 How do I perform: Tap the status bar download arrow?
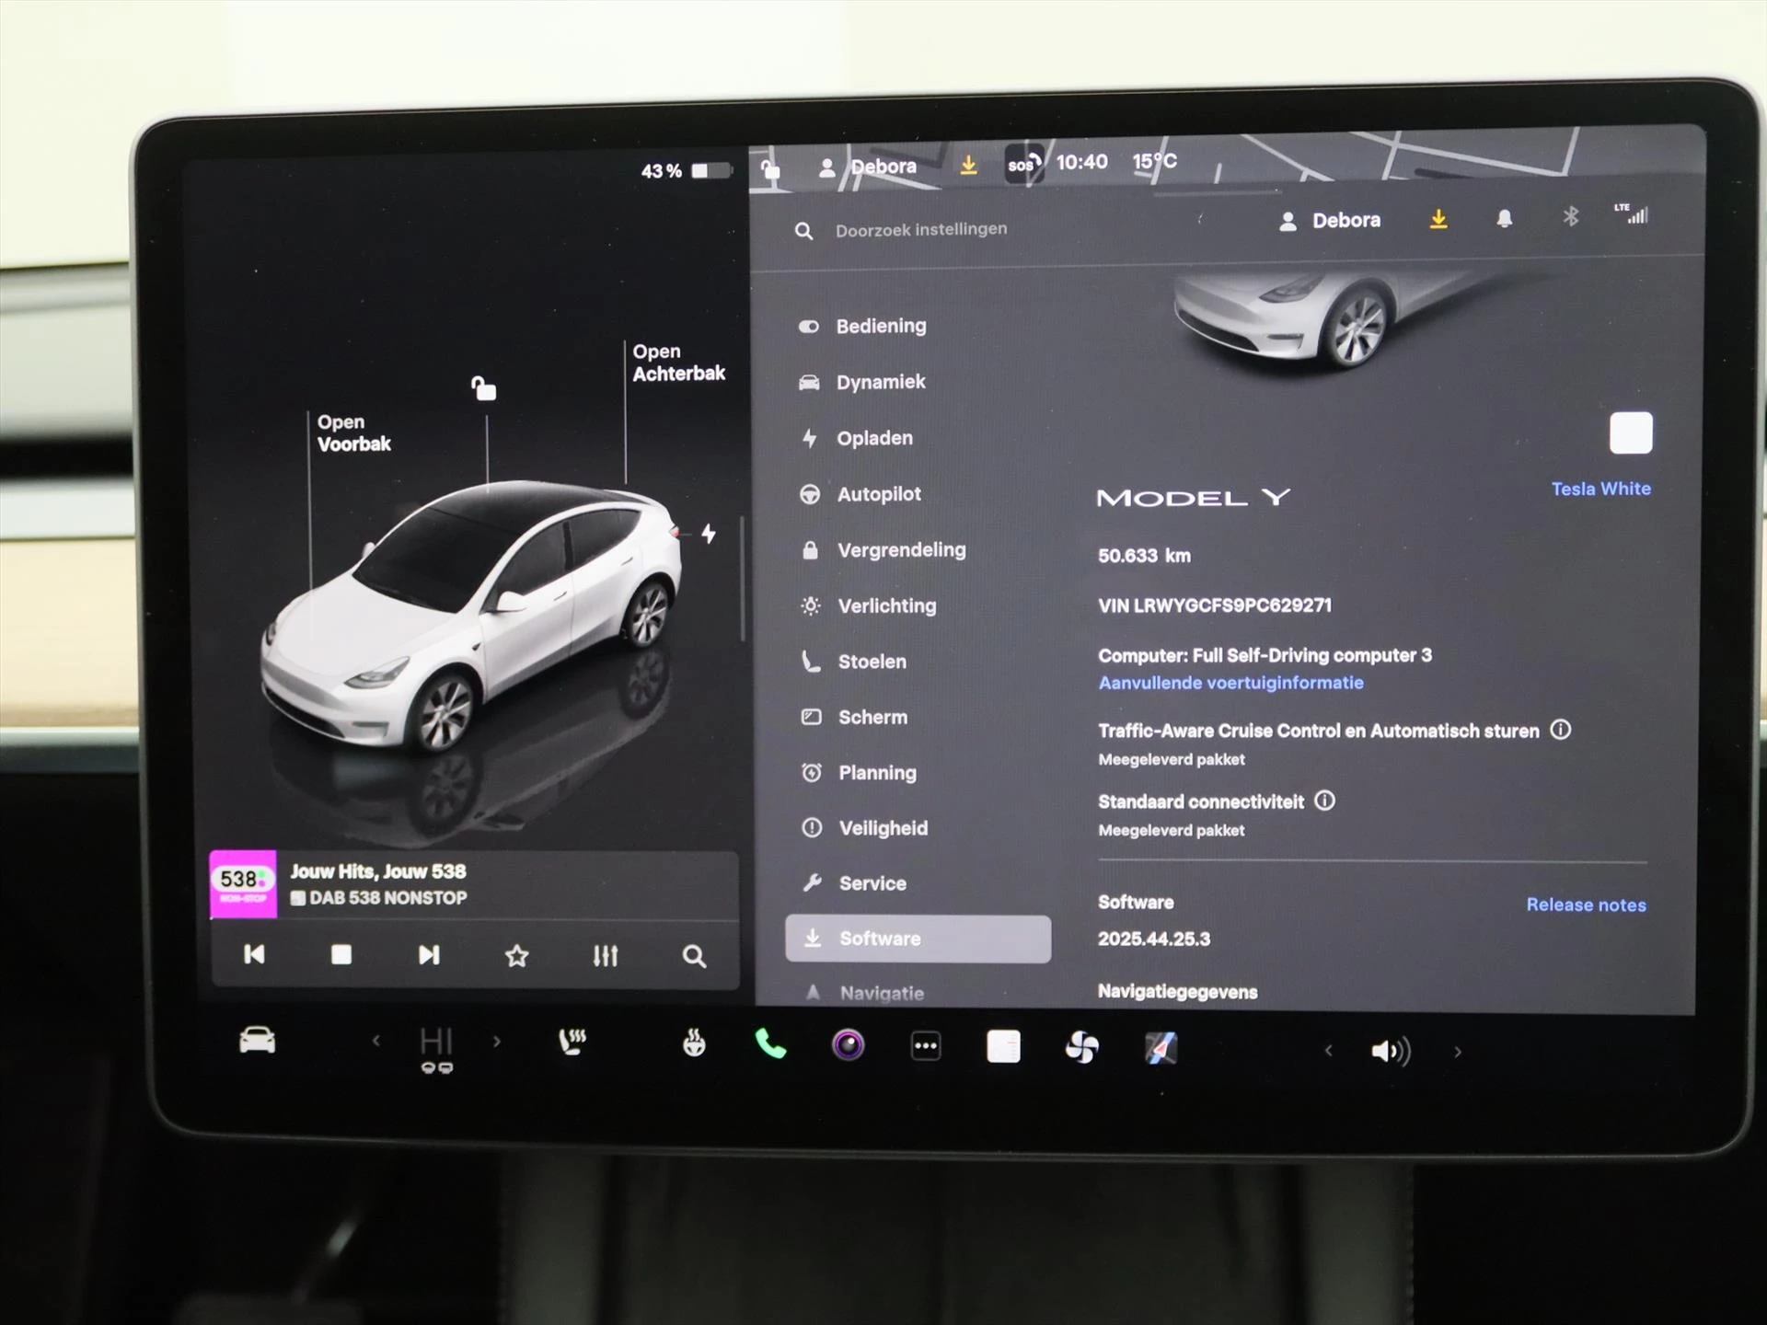point(968,165)
